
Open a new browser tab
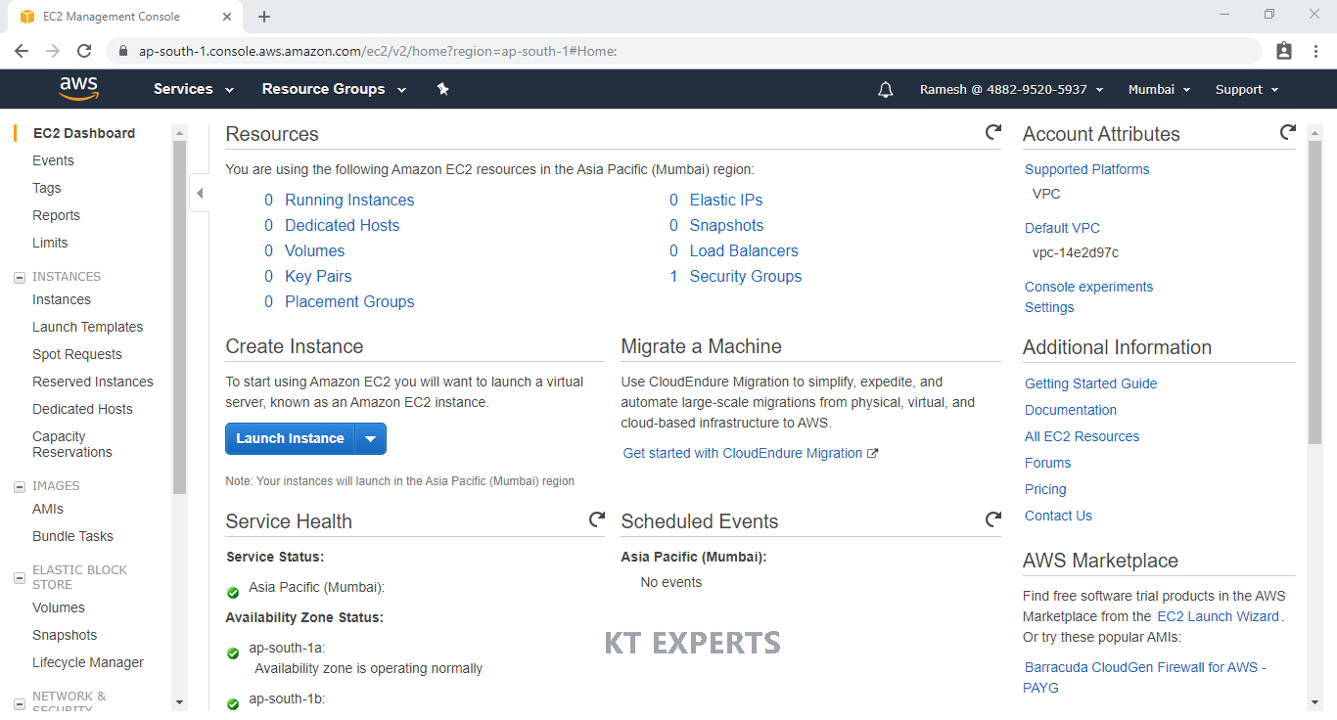click(264, 17)
